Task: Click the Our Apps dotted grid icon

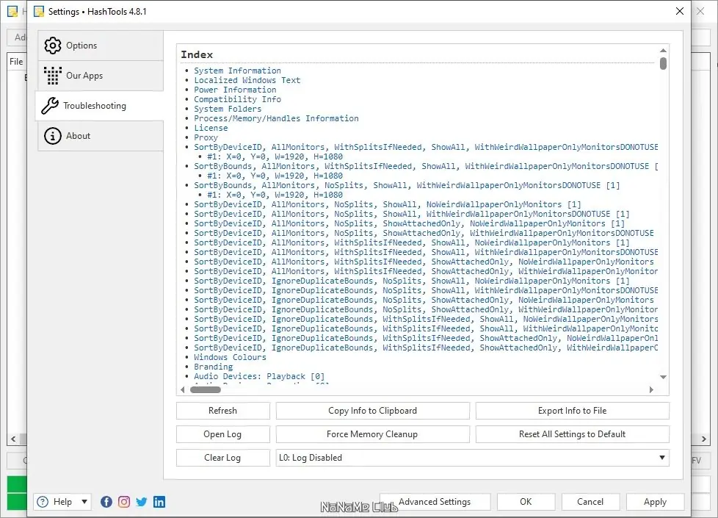Action: (x=53, y=76)
